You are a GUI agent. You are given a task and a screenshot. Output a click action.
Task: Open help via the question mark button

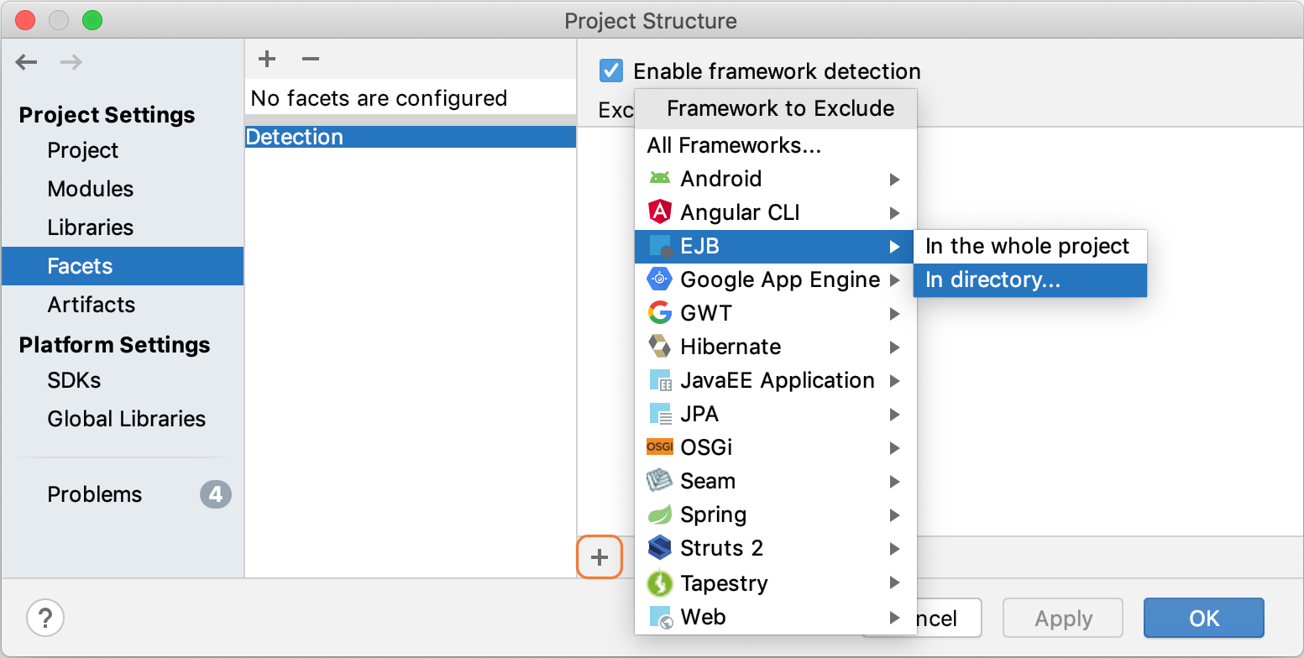click(45, 619)
